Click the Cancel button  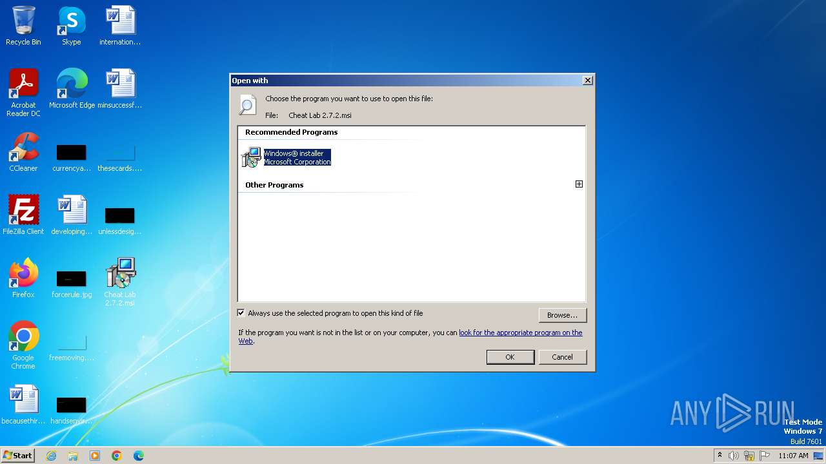click(562, 357)
